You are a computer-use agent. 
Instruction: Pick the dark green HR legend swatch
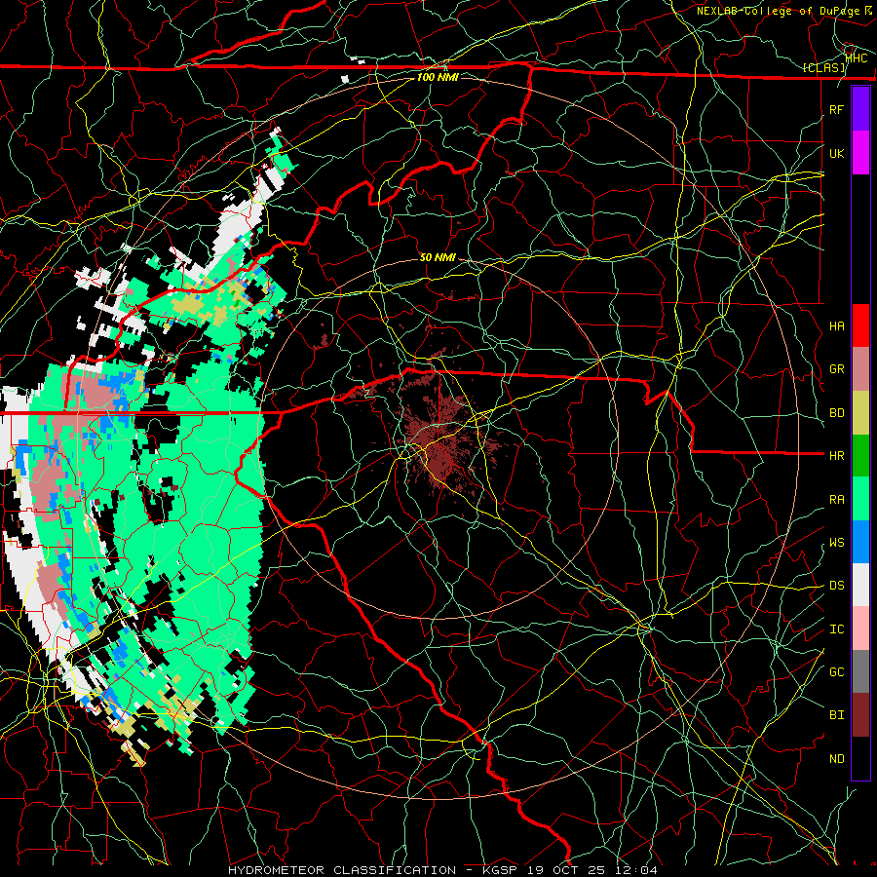pyautogui.click(x=860, y=456)
